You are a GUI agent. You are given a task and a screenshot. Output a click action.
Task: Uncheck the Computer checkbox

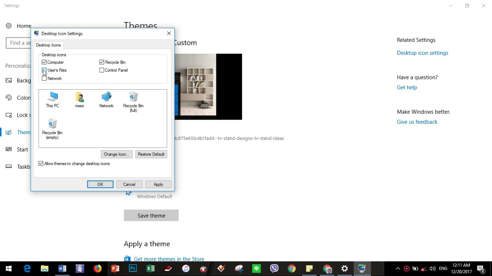pos(44,62)
